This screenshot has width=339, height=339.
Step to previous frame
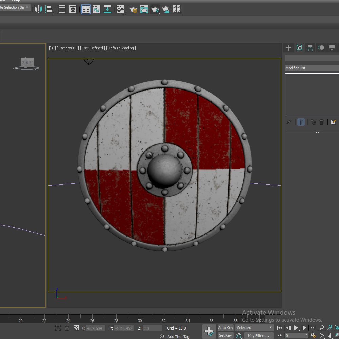click(288, 328)
